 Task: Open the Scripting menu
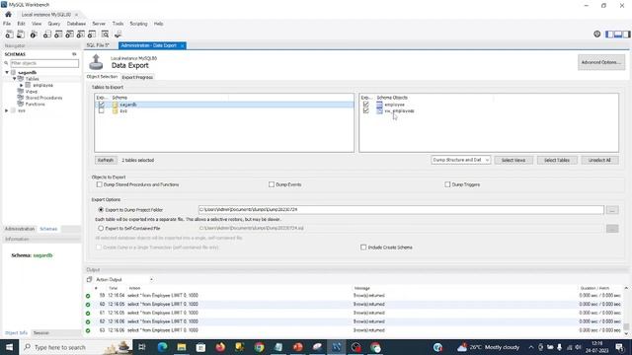138,24
